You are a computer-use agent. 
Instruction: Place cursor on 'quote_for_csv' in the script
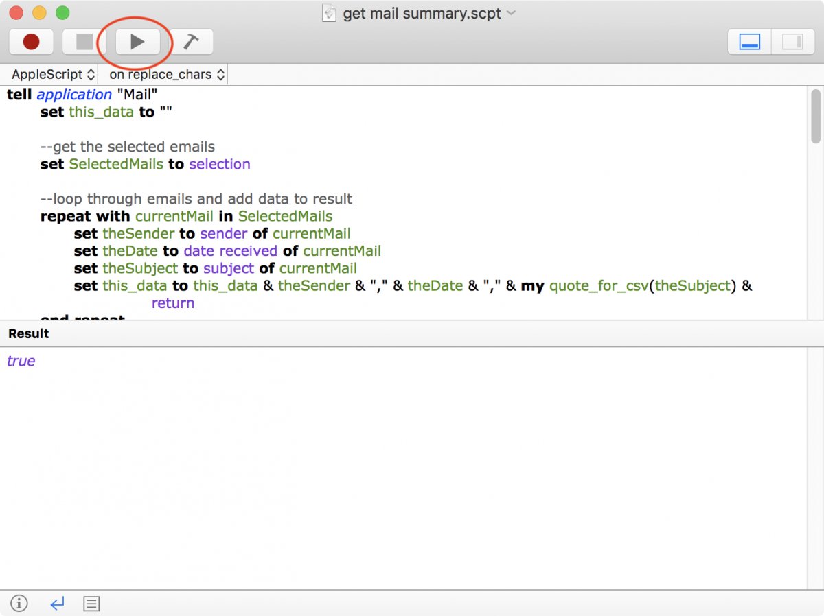point(599,285)
